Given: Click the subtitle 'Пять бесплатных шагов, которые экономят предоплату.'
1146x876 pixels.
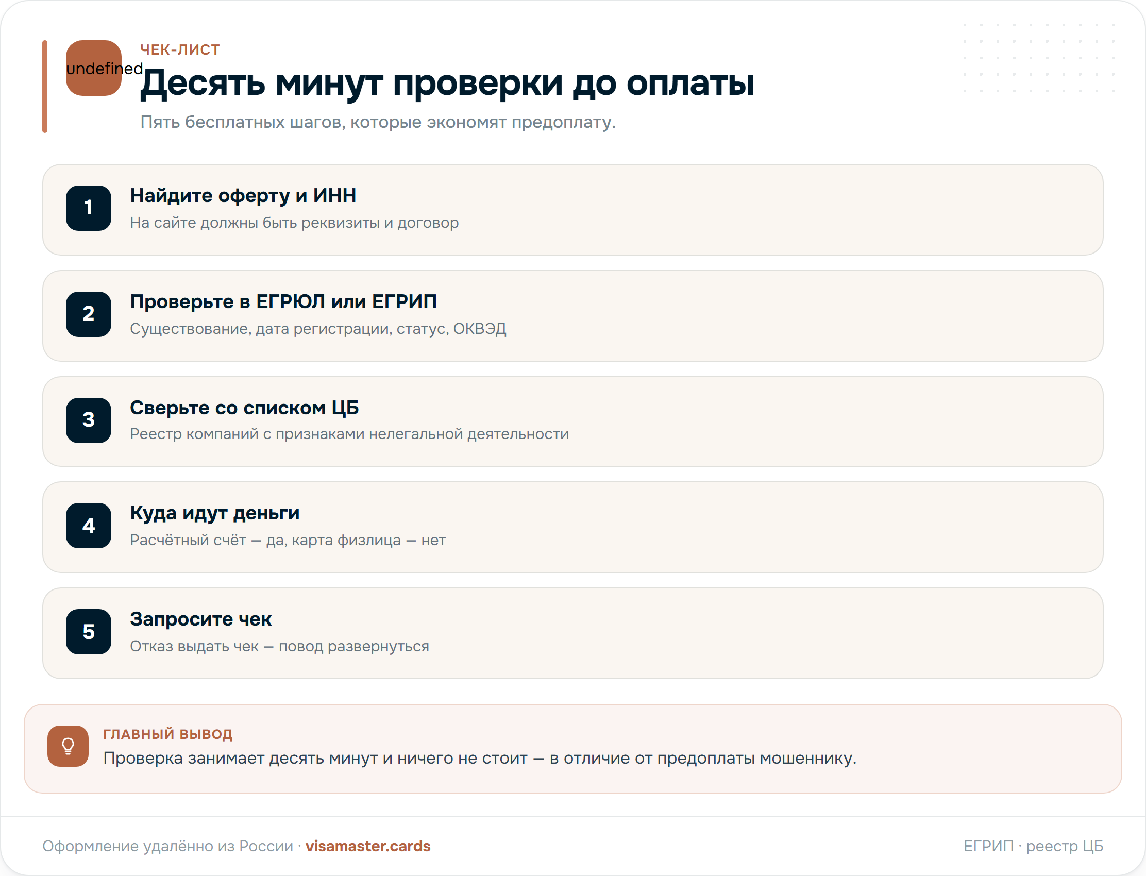Looking at the screenshot, I should click(378, 122).
